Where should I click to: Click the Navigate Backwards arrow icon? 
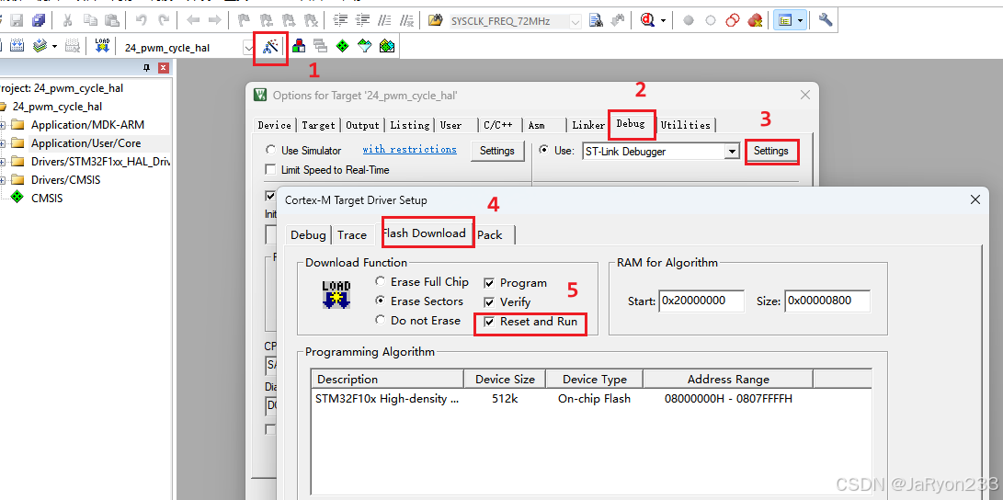point(193,20)
